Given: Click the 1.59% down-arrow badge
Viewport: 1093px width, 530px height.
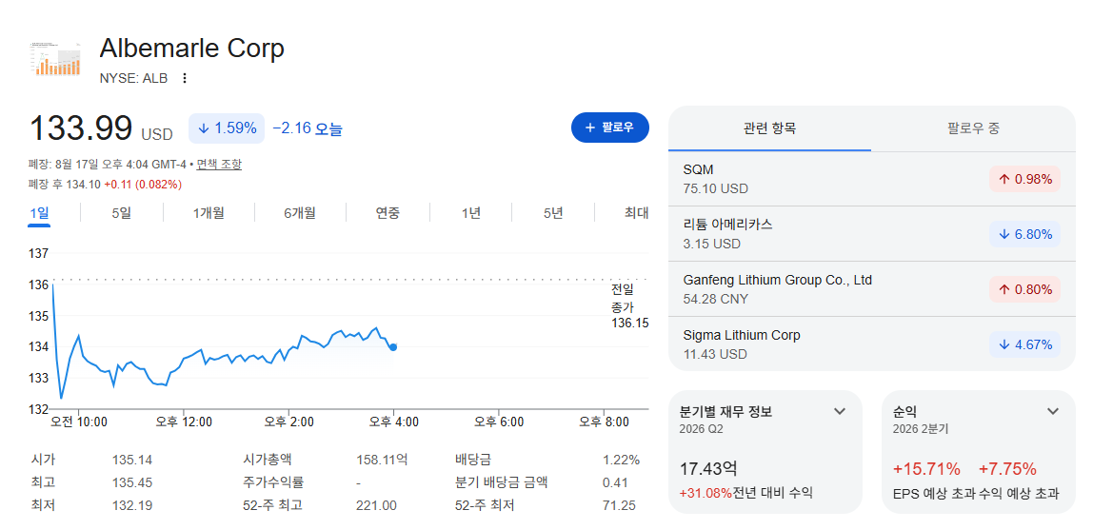Looking at the screenshot, I should [x=227, y=128].
